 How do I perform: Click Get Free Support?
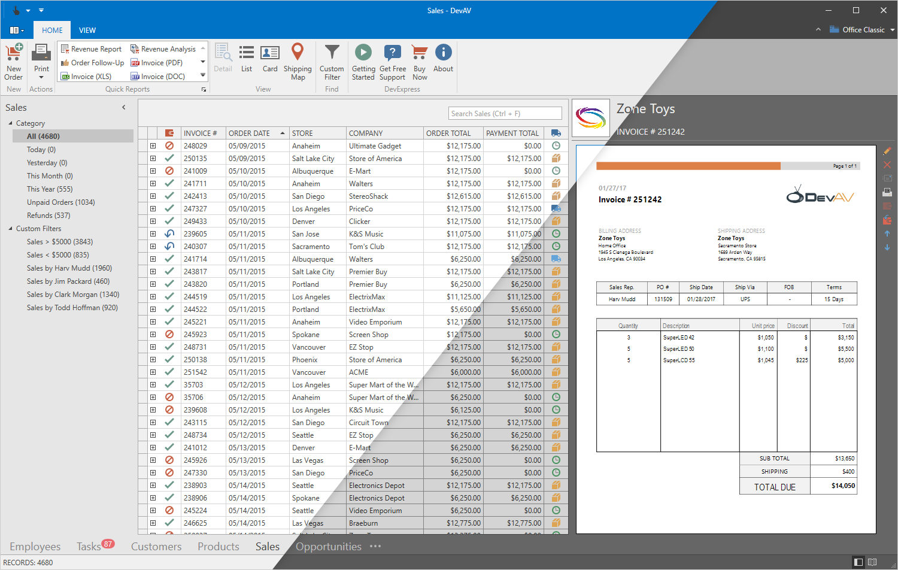(x=393, y=62)
